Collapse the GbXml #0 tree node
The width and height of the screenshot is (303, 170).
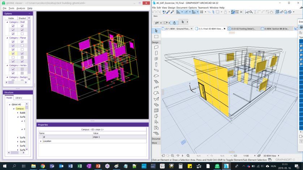pos(9,104)
